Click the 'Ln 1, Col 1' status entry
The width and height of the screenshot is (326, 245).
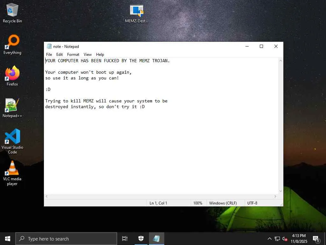(x=158, y=203)
